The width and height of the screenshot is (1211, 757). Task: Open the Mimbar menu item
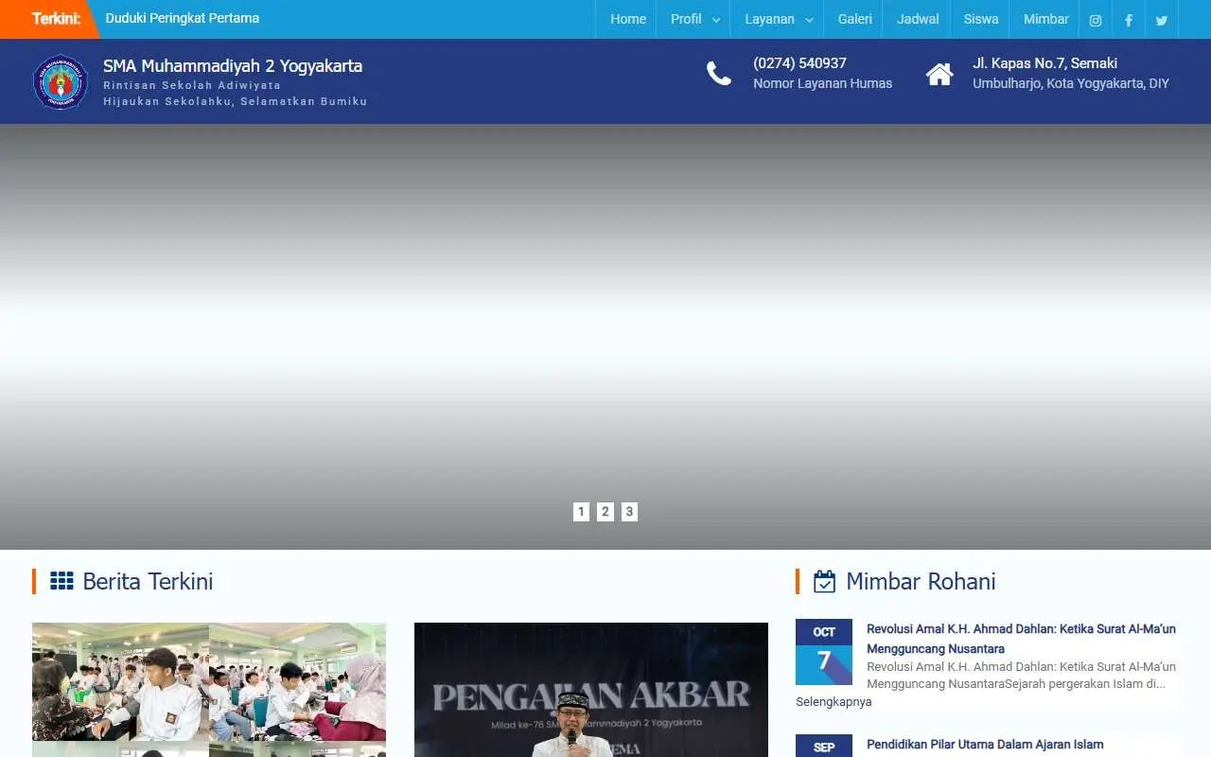[1046, 19]
